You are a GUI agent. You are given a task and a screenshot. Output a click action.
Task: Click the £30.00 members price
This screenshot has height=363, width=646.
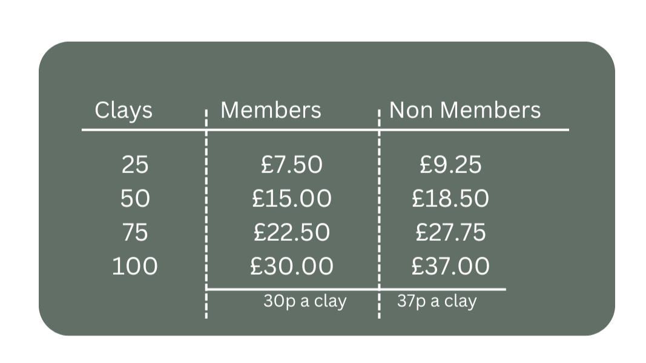292,266
